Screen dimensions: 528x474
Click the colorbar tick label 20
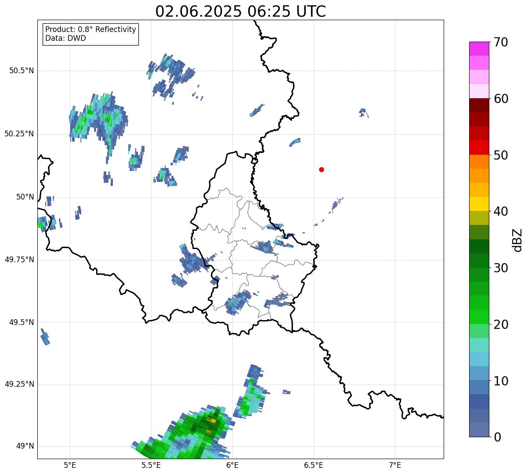tap(501, 324)
